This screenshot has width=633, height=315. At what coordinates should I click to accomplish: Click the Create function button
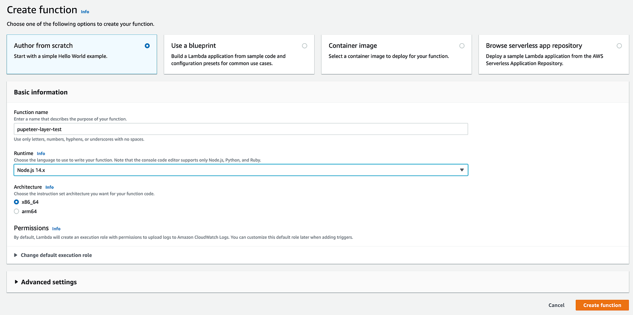[x=602, y=305]
